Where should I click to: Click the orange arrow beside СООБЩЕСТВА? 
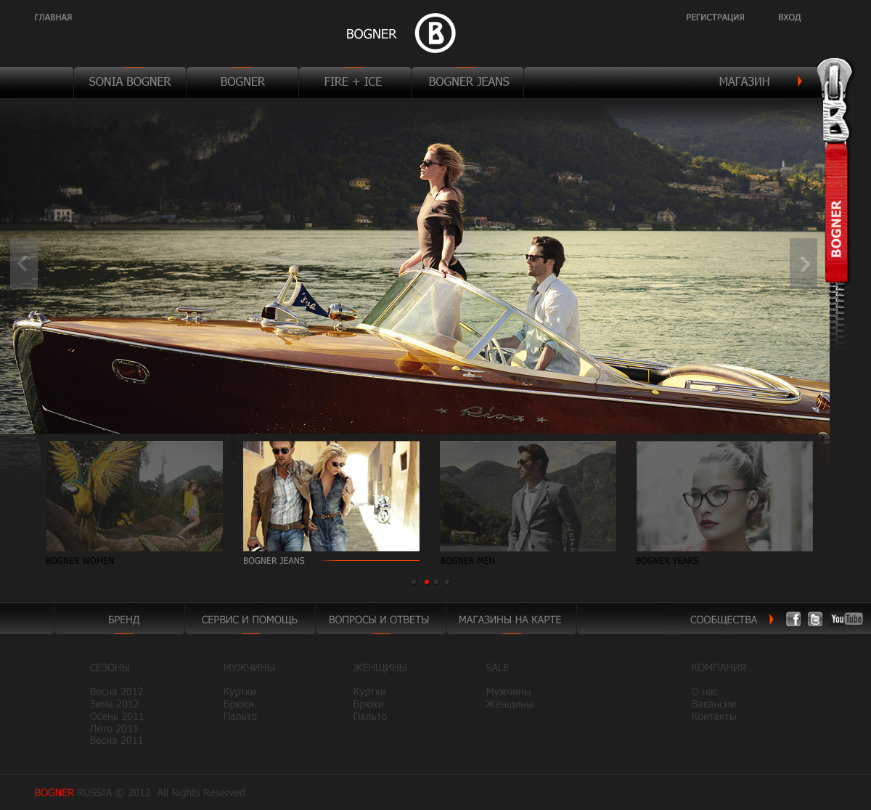771,620
